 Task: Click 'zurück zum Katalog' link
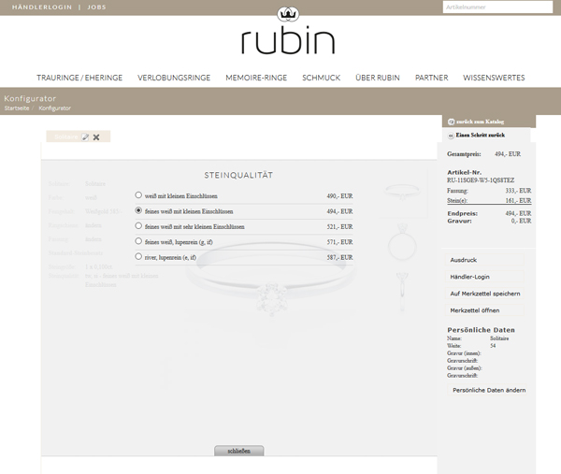pos(480,122)
